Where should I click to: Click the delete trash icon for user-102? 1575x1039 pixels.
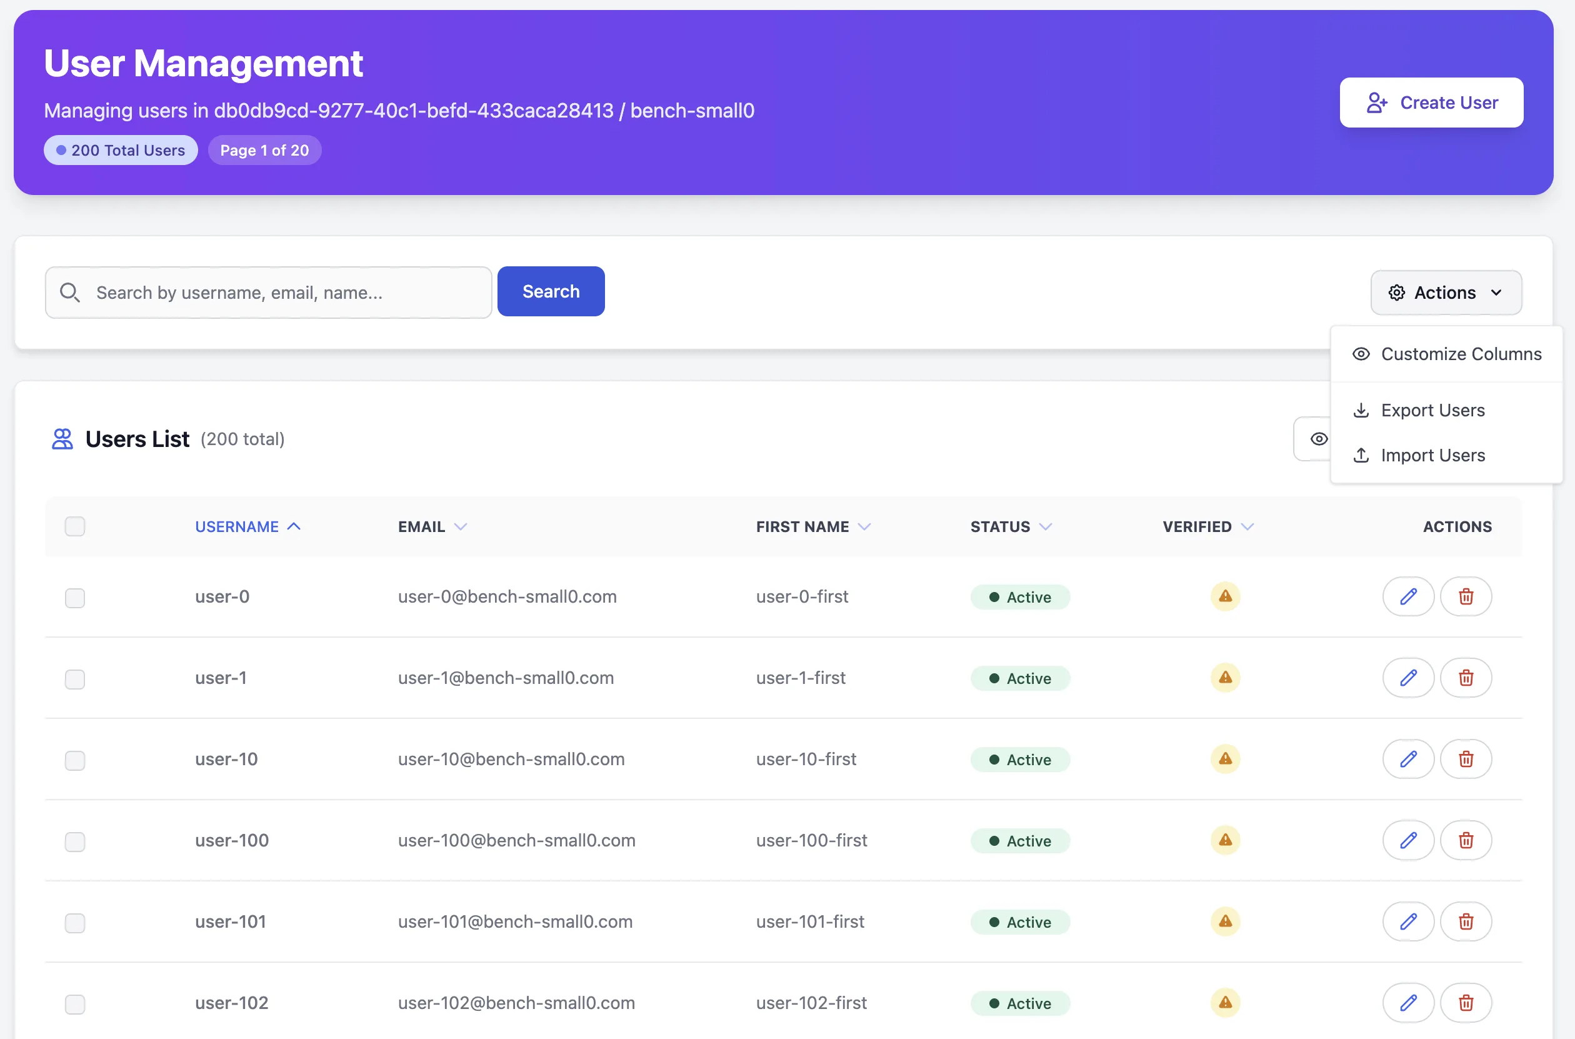[1466, 1003]
